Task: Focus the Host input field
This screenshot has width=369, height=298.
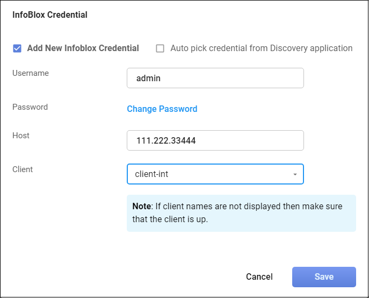Action: (x=215, y=141)
